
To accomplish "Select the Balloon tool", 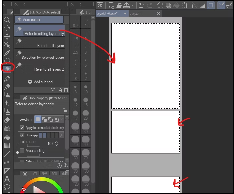I will point(7,187).
